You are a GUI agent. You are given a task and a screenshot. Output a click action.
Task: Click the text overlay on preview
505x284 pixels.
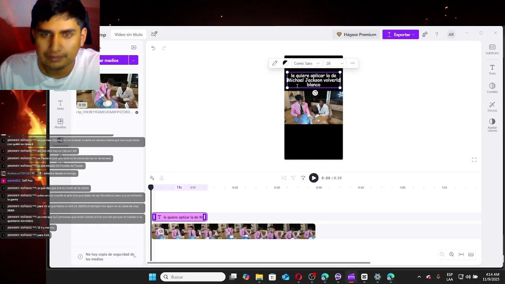click(x=314, y=80)
